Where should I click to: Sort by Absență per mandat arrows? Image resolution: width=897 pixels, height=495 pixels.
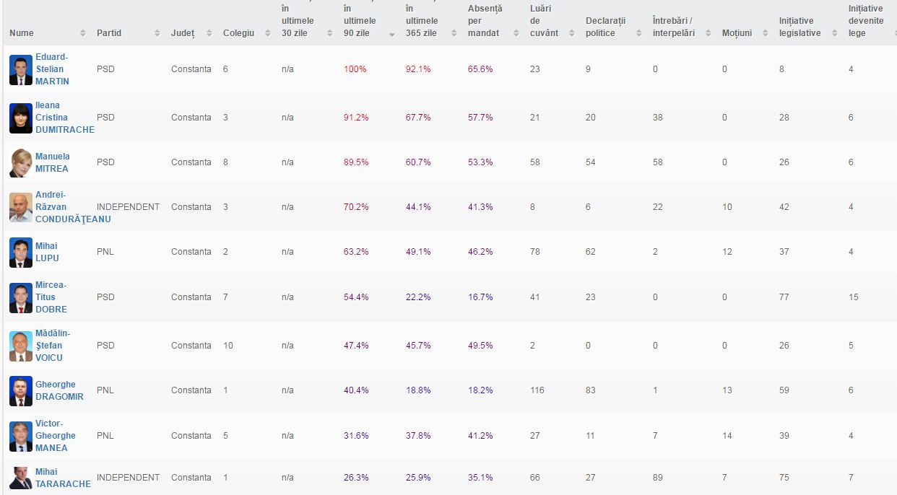pyautogui.click(x=516, y=33)
